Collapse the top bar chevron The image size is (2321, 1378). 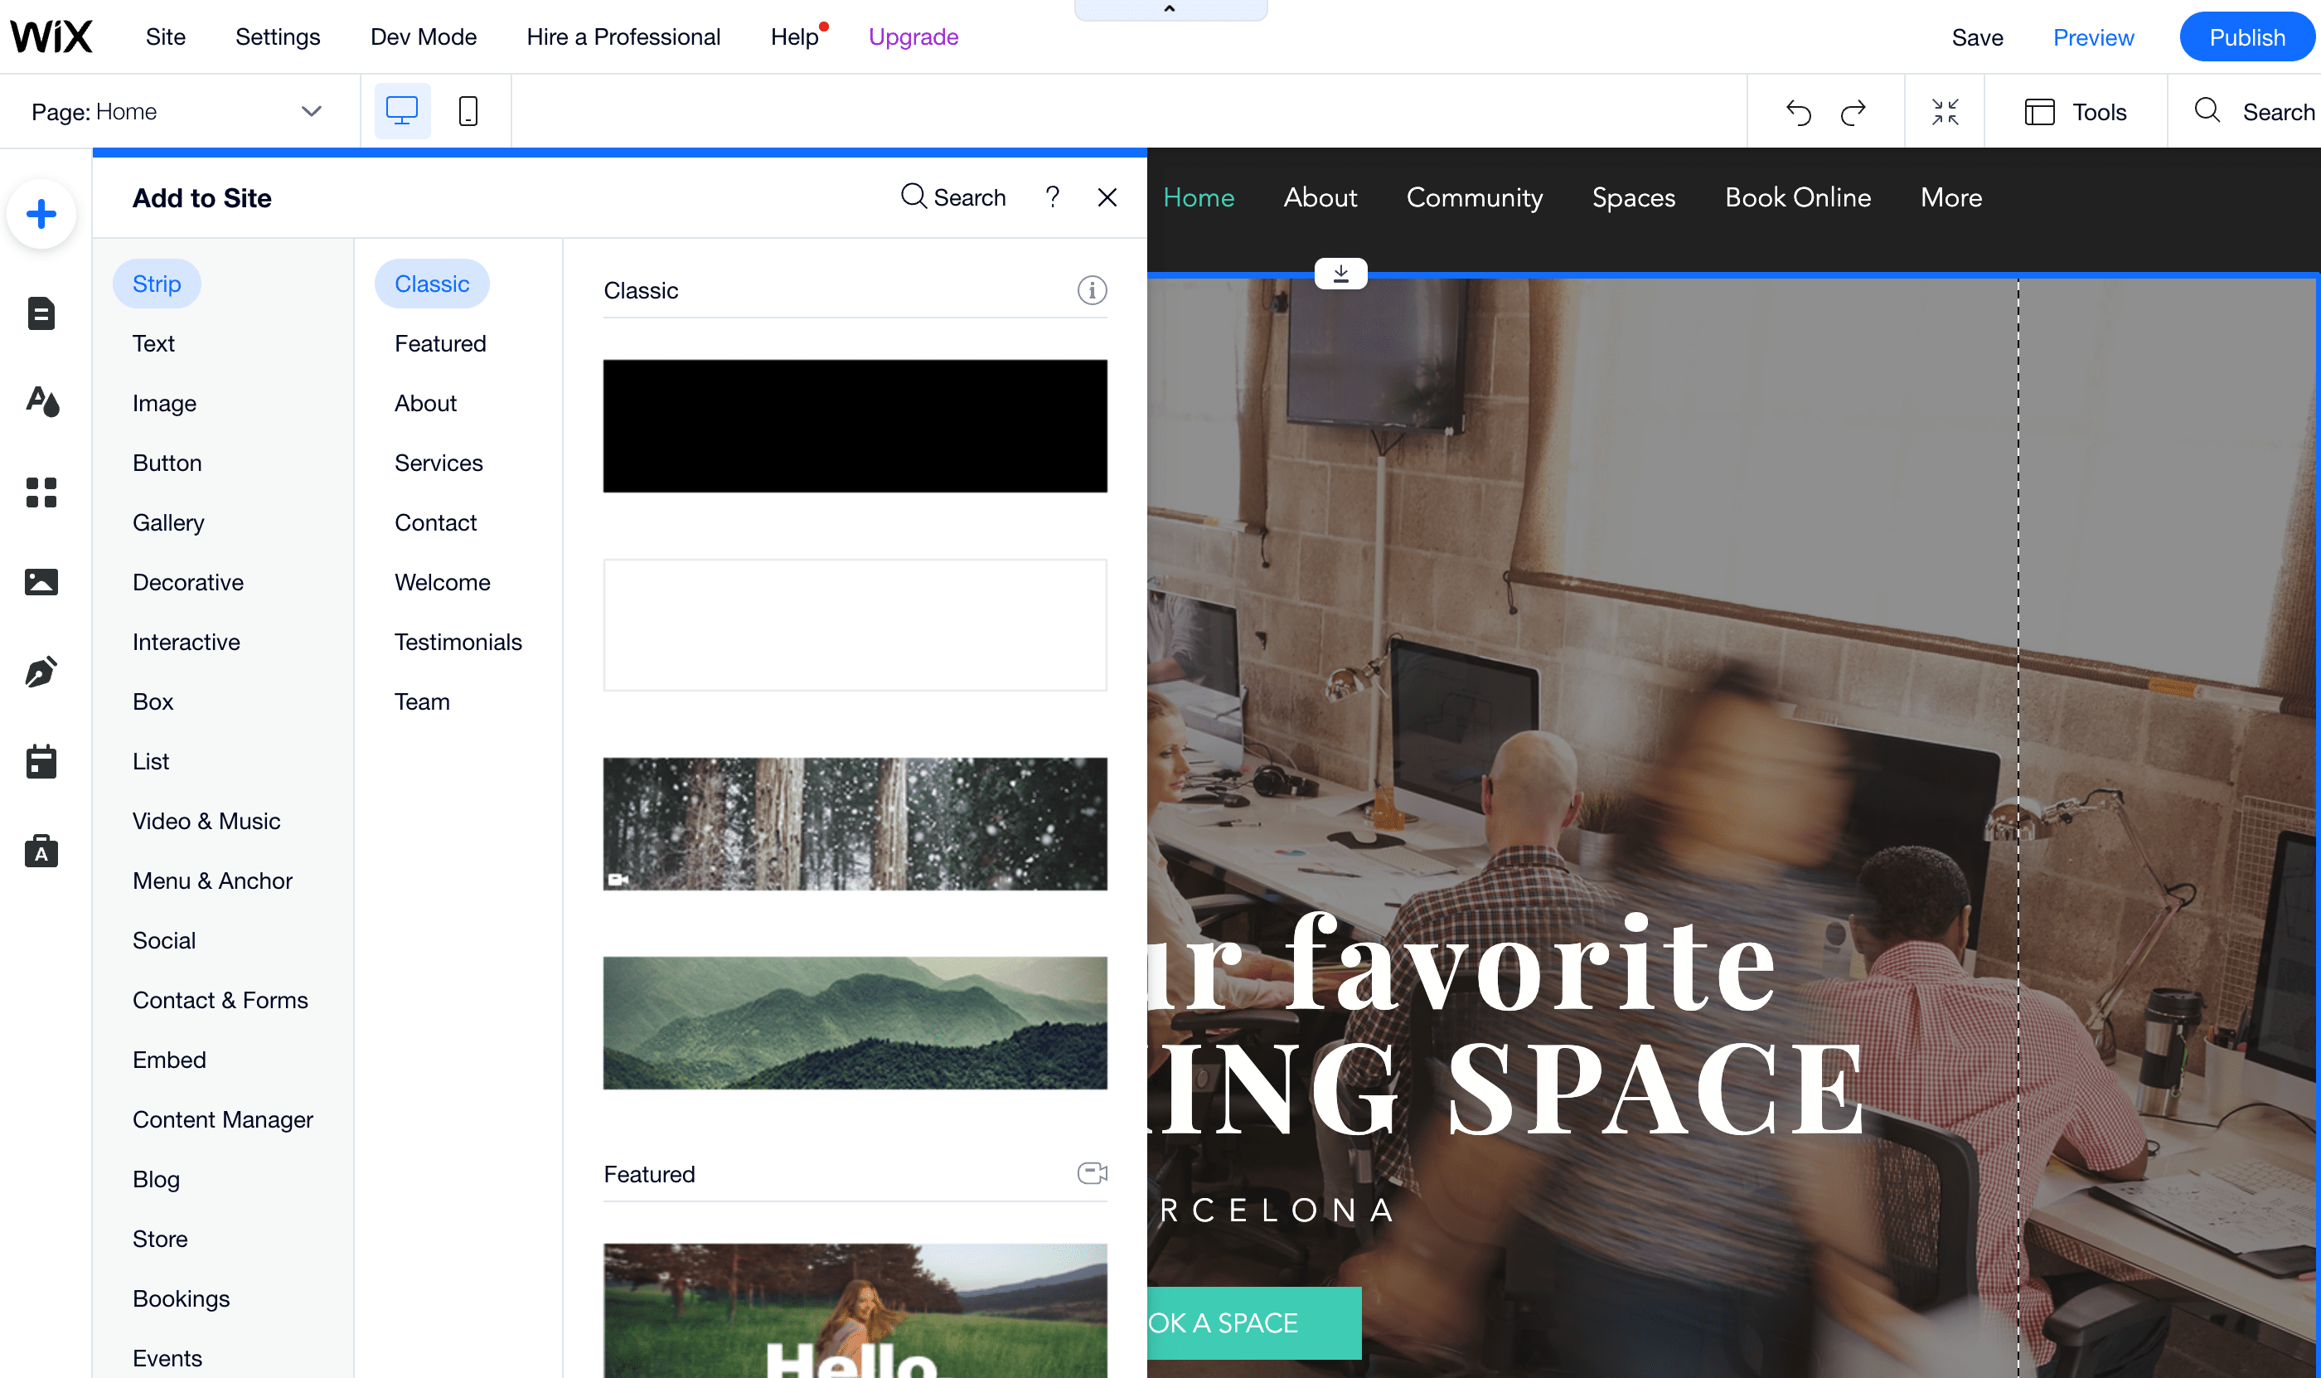(1169, 9)
